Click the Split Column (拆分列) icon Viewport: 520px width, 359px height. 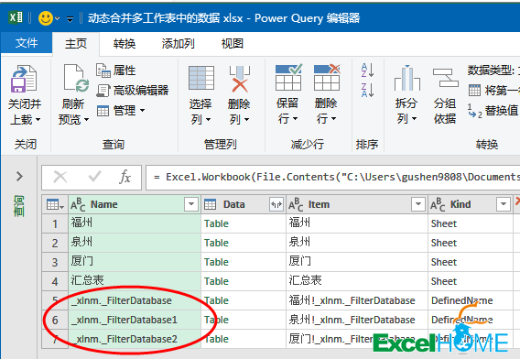pos(406,78)
